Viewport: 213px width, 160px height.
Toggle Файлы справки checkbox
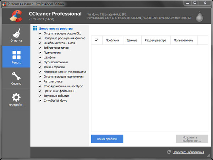[40, 67]
